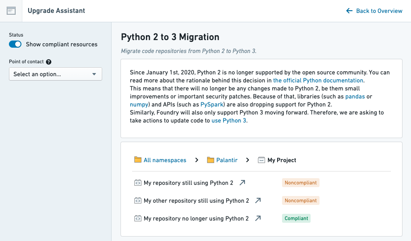Open the official Python documentation link
The height and width of the screenshot is (241, 411).
318,80
